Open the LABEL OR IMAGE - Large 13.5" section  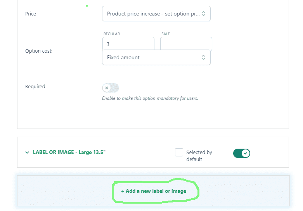tap(69, 153)
